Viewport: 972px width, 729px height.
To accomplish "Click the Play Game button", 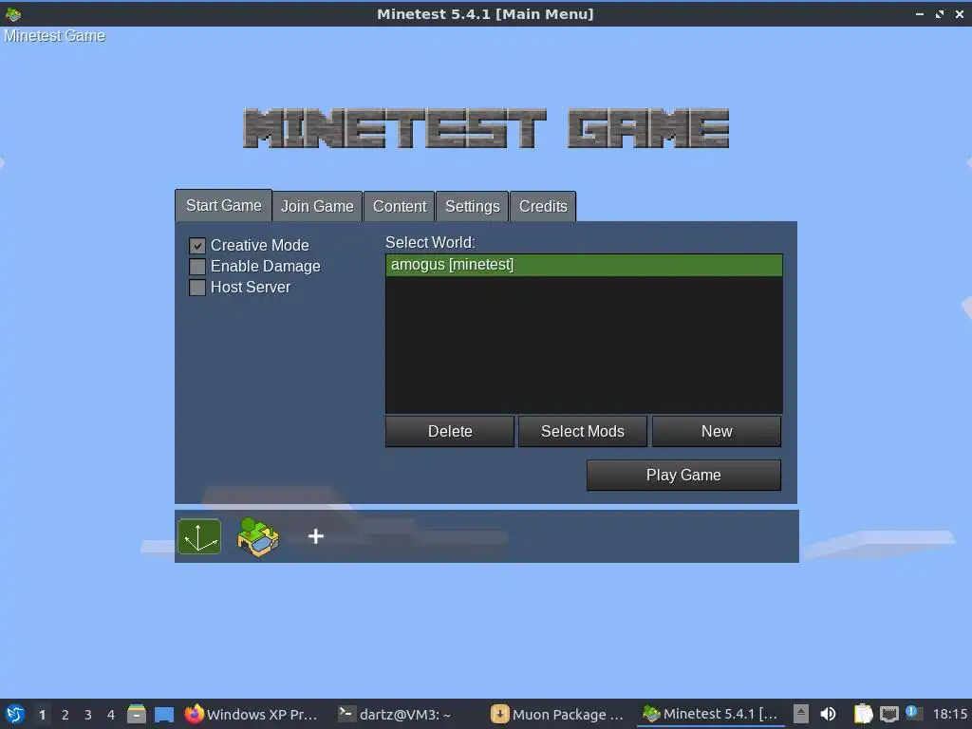I will click(683, 475).
